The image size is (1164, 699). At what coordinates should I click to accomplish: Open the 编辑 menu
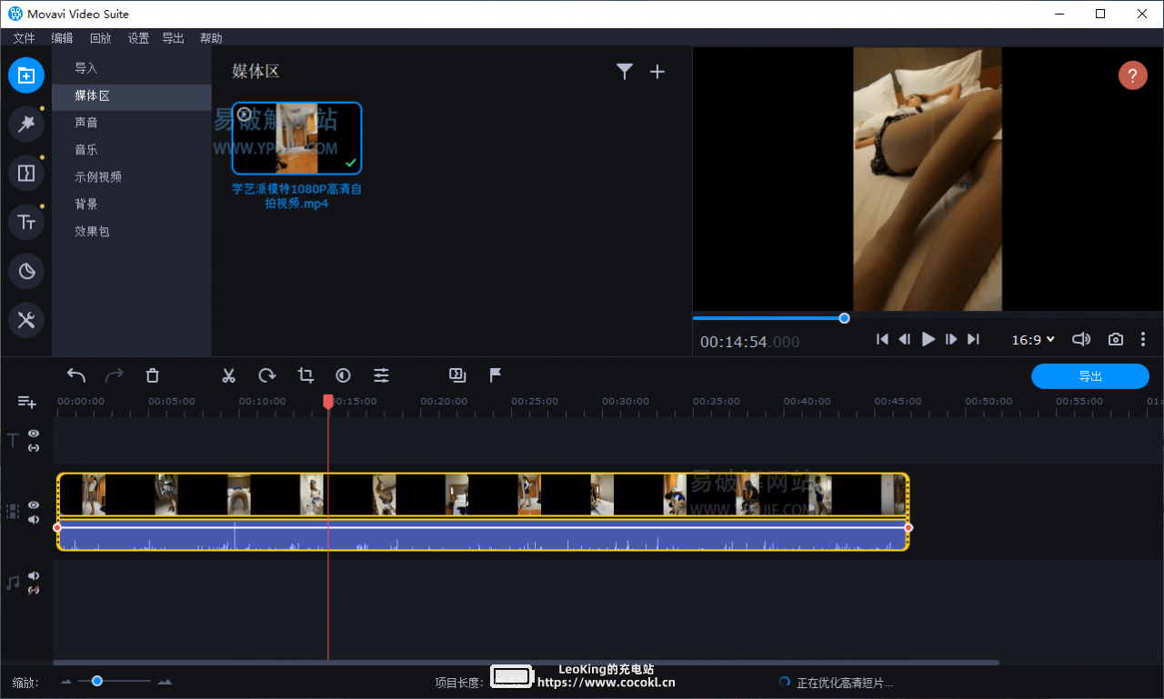point(62,38)
